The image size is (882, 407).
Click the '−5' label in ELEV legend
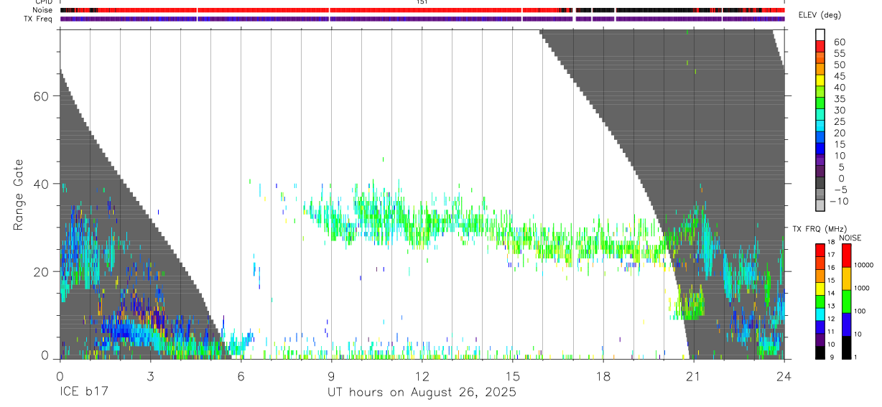[x=839, y=190]
